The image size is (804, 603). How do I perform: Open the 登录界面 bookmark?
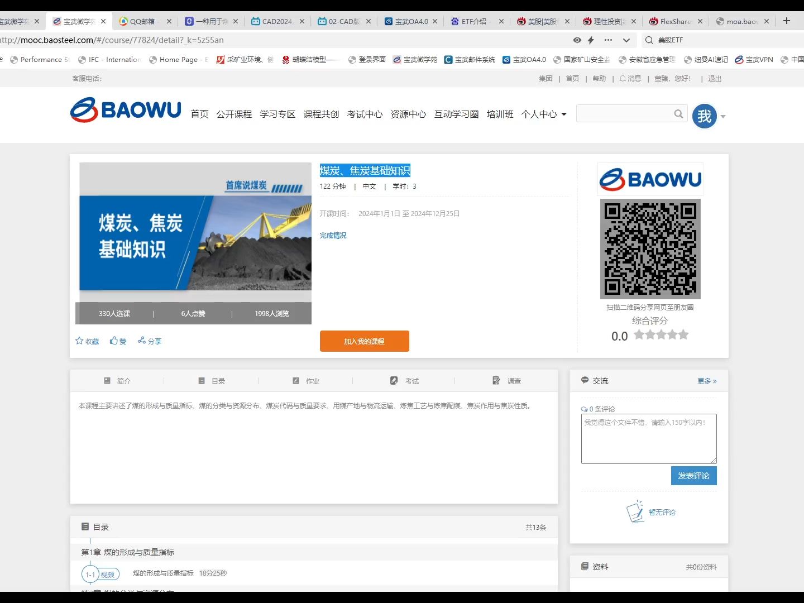pos(367,60)
